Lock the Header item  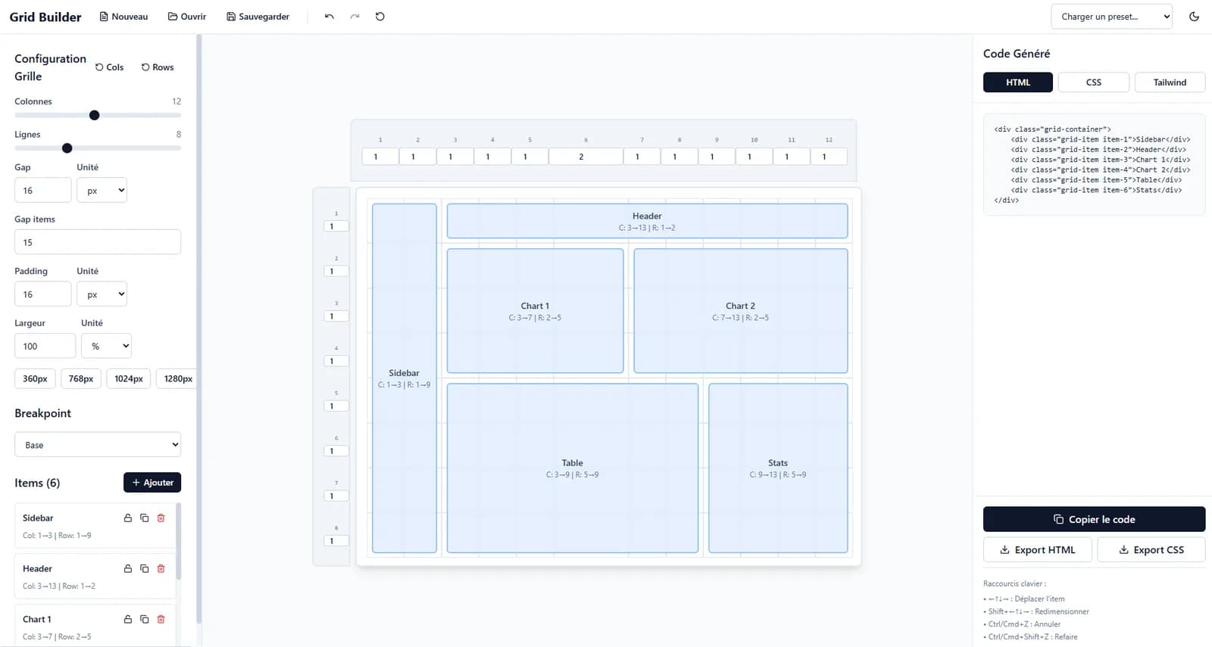pyautogui.click(x=128, y=569)
